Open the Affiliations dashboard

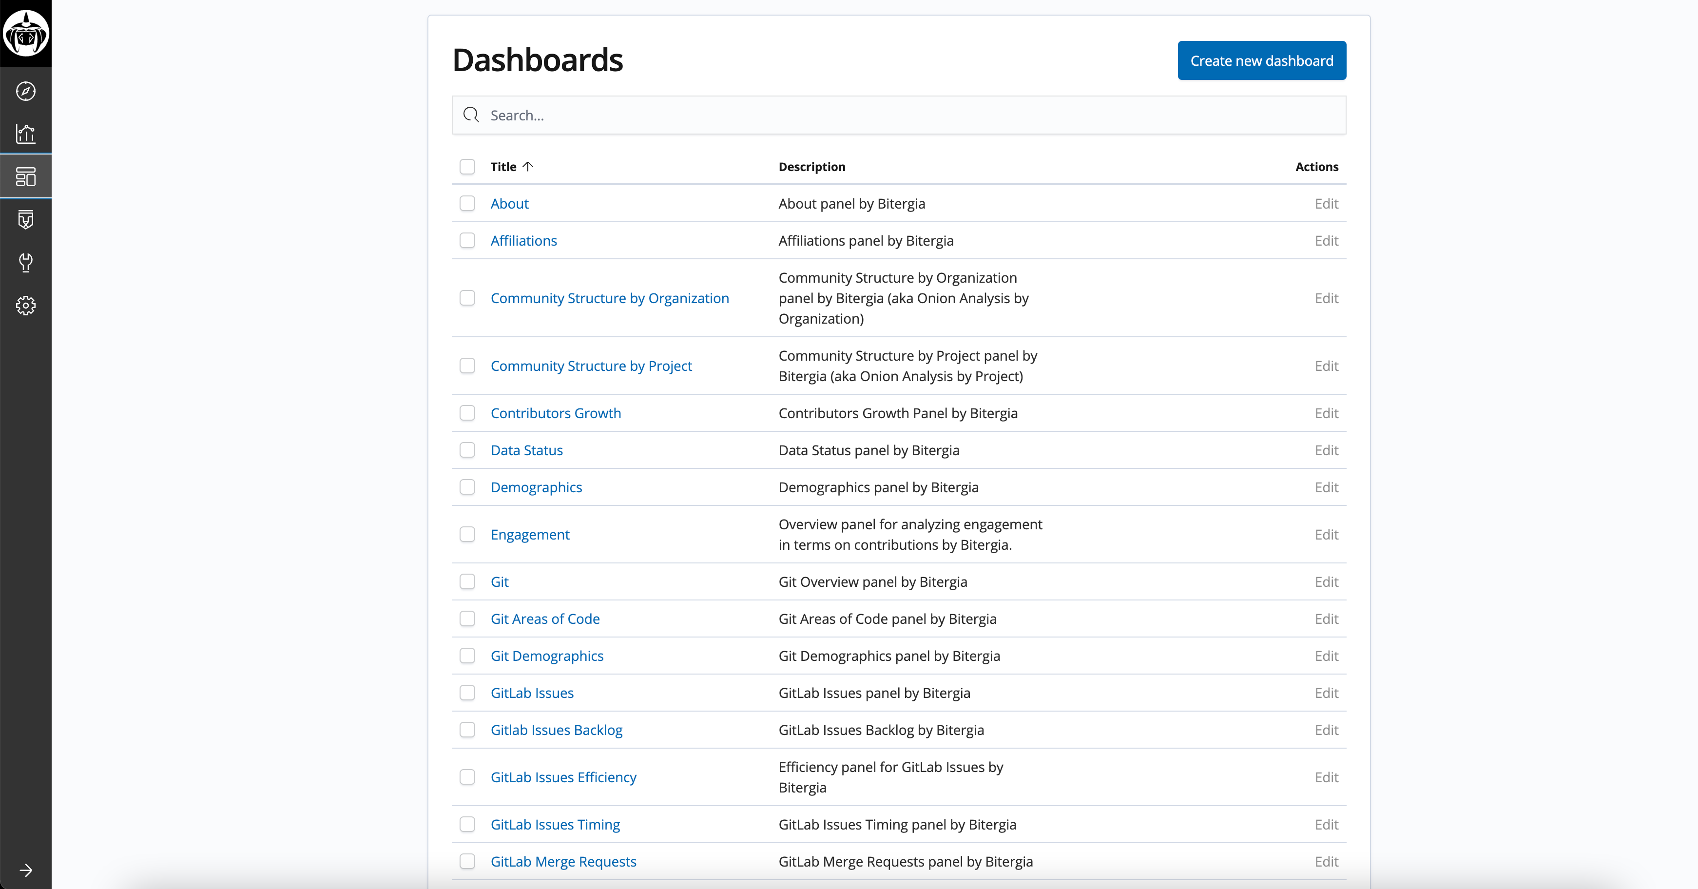click(523, 241)
